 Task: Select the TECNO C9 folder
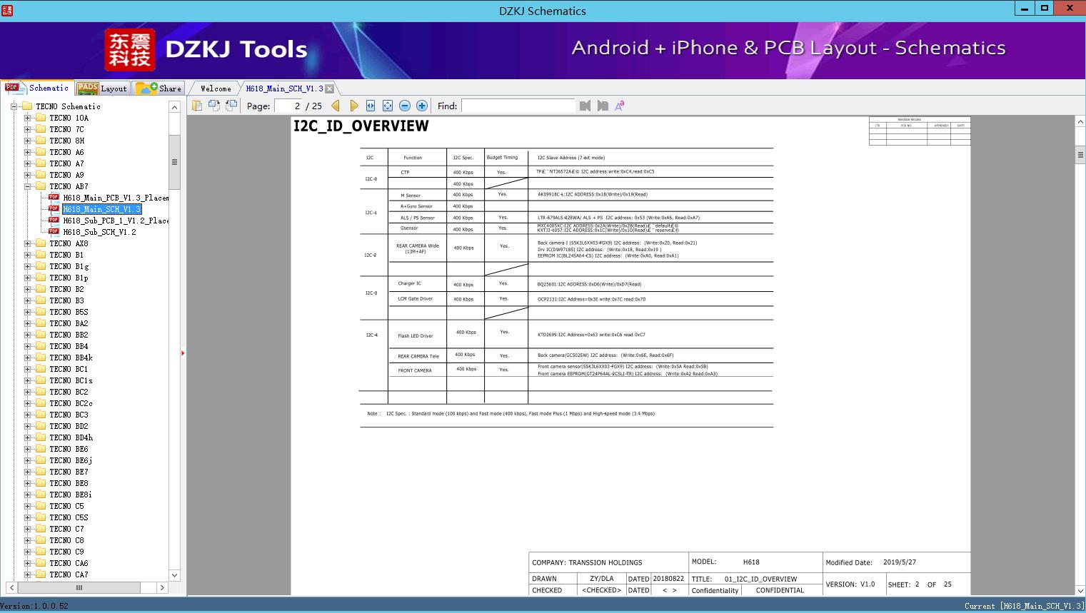pyautogui.click(x=66, y=552)
